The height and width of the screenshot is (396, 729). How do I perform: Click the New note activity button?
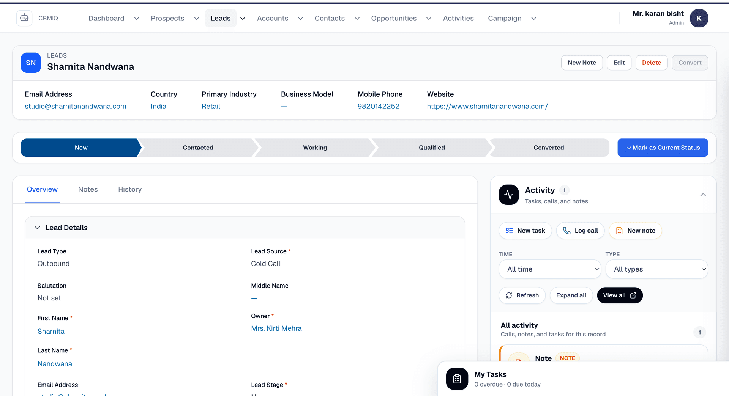coord(635,231)
